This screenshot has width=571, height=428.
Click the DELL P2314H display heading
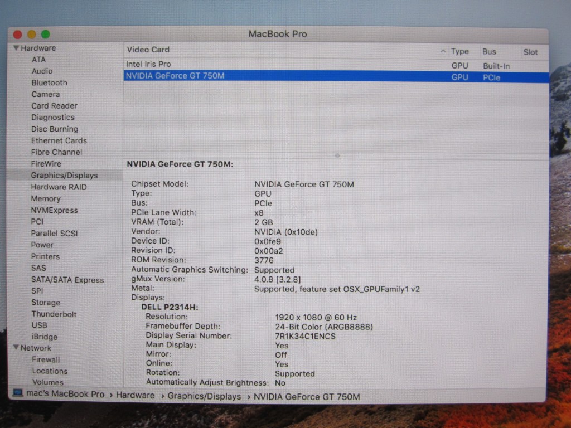(x=170, y=307)
